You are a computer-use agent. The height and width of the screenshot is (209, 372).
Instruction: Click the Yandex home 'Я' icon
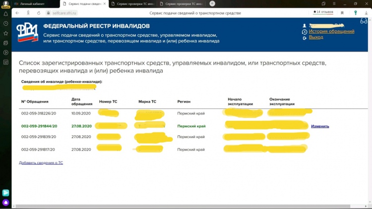[x=28, y=12]
